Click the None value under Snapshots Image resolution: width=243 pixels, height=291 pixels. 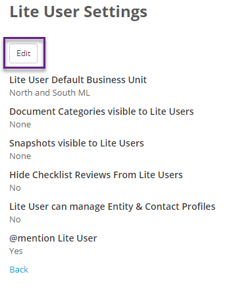[x=20, y=156]
